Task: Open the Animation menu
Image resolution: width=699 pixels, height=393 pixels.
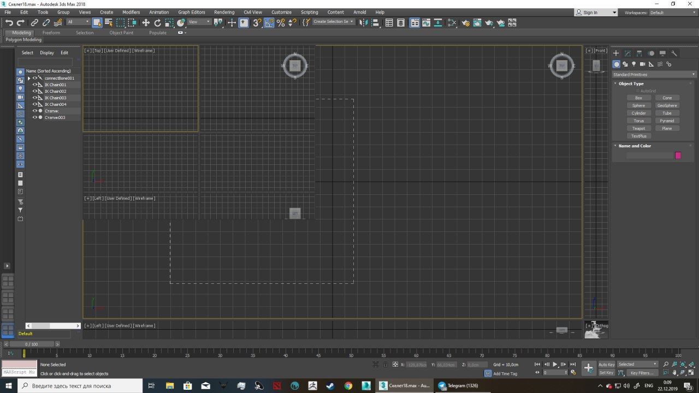Action: coord(159,12)
